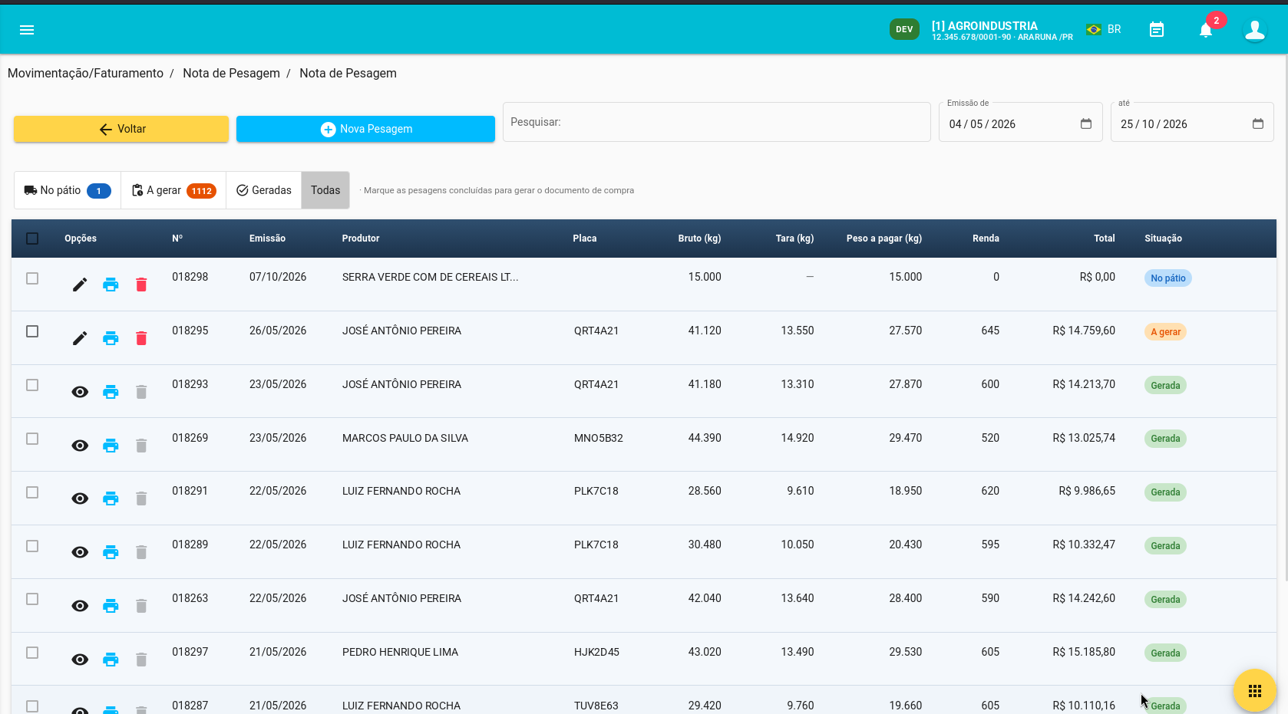Check the row for note 018295
1288x714 pixels.
tap(32, 331)
